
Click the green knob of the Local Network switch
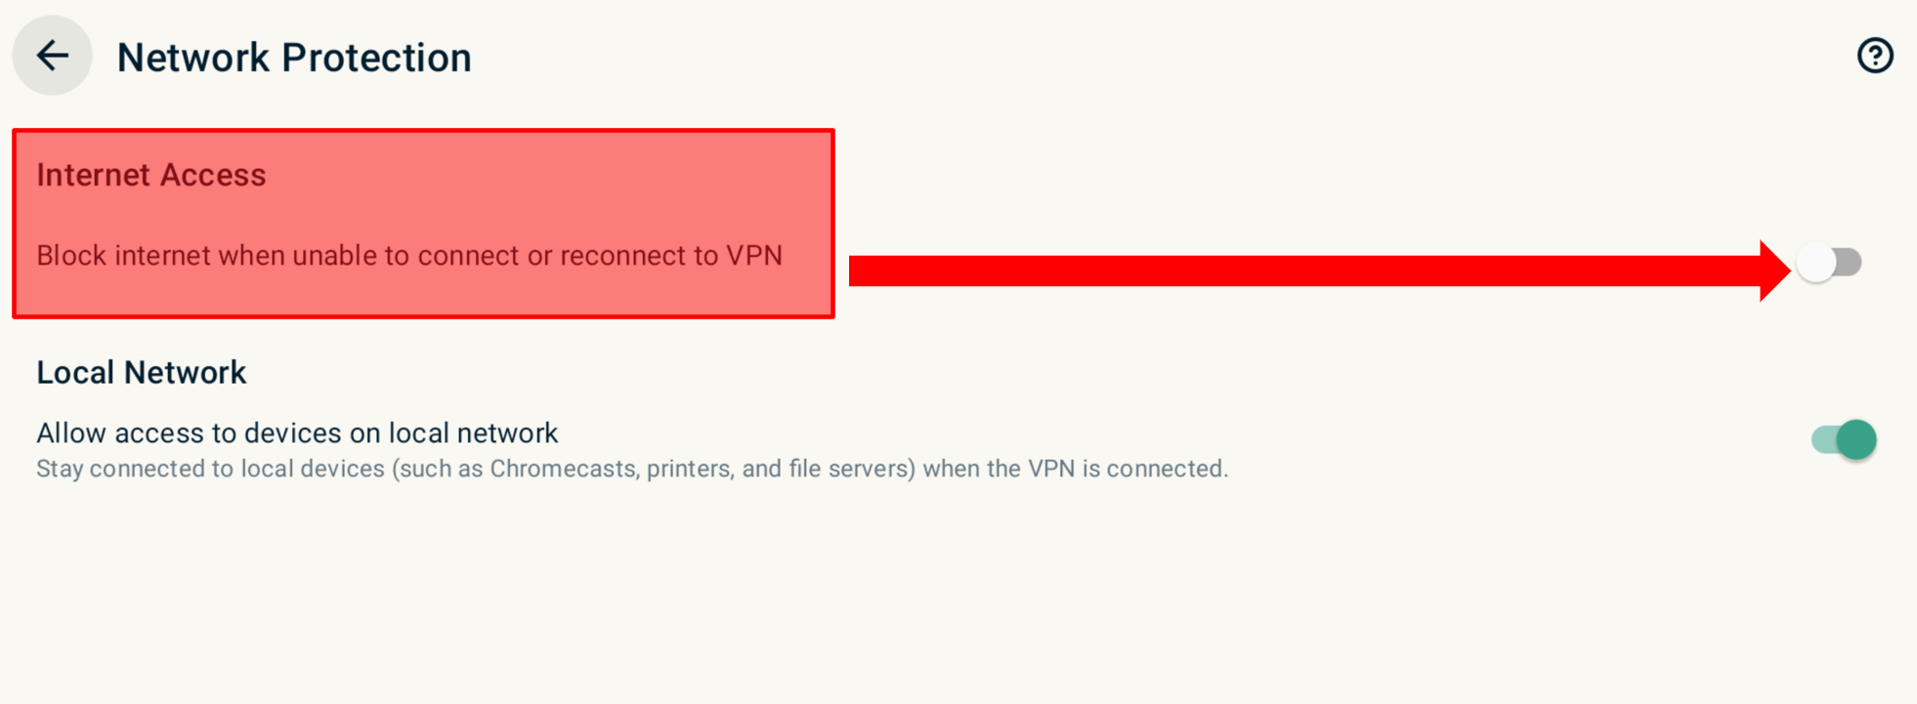[1855, 439]
